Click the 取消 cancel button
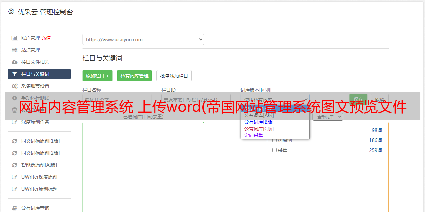The image size is (425, 212). click(380, 99)
